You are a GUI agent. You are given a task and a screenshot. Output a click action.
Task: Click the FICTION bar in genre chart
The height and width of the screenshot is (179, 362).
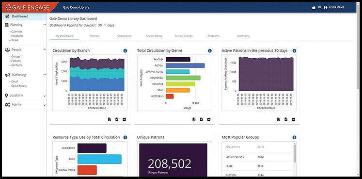[185, 65]
